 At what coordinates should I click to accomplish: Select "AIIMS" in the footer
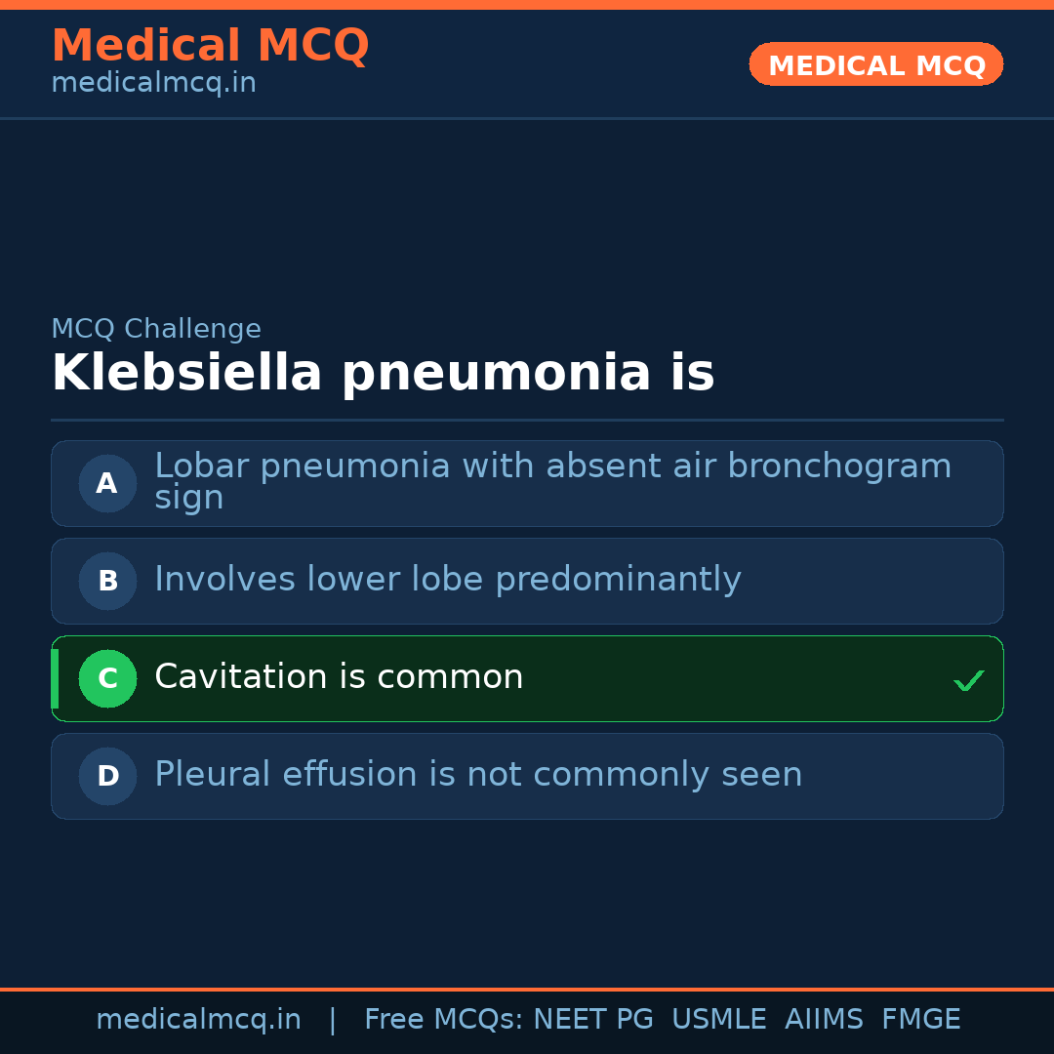click(x=824, y=1020)
